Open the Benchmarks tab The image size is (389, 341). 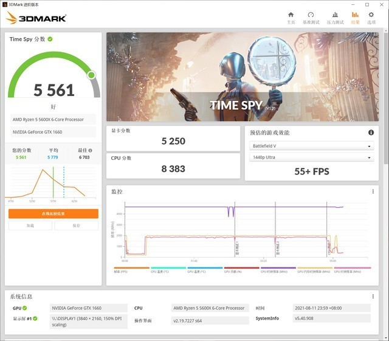pos(311,18)
